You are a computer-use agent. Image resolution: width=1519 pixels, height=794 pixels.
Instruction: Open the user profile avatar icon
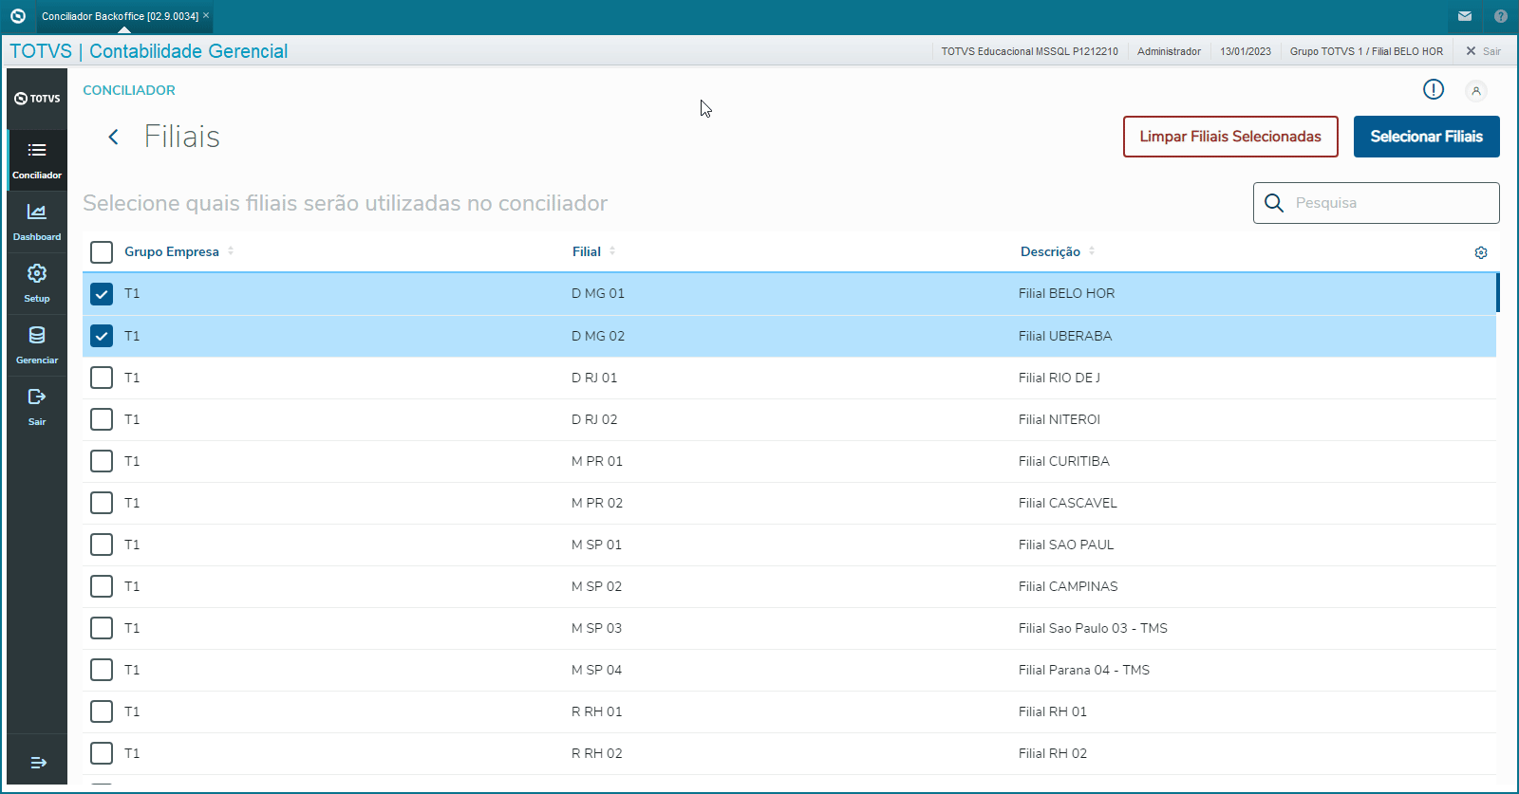tap(1475, 91)
